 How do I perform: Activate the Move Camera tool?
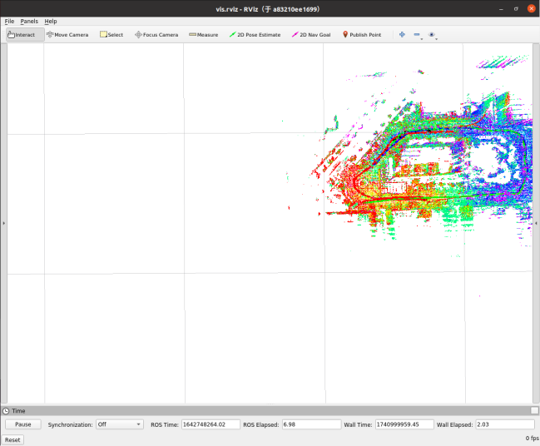(67, 35)
